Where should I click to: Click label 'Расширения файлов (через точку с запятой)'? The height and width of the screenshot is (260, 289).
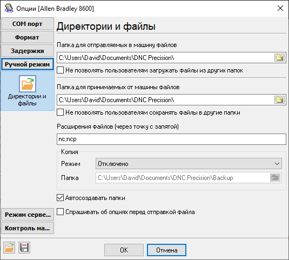pyautogui.click(x=118, y=126)
